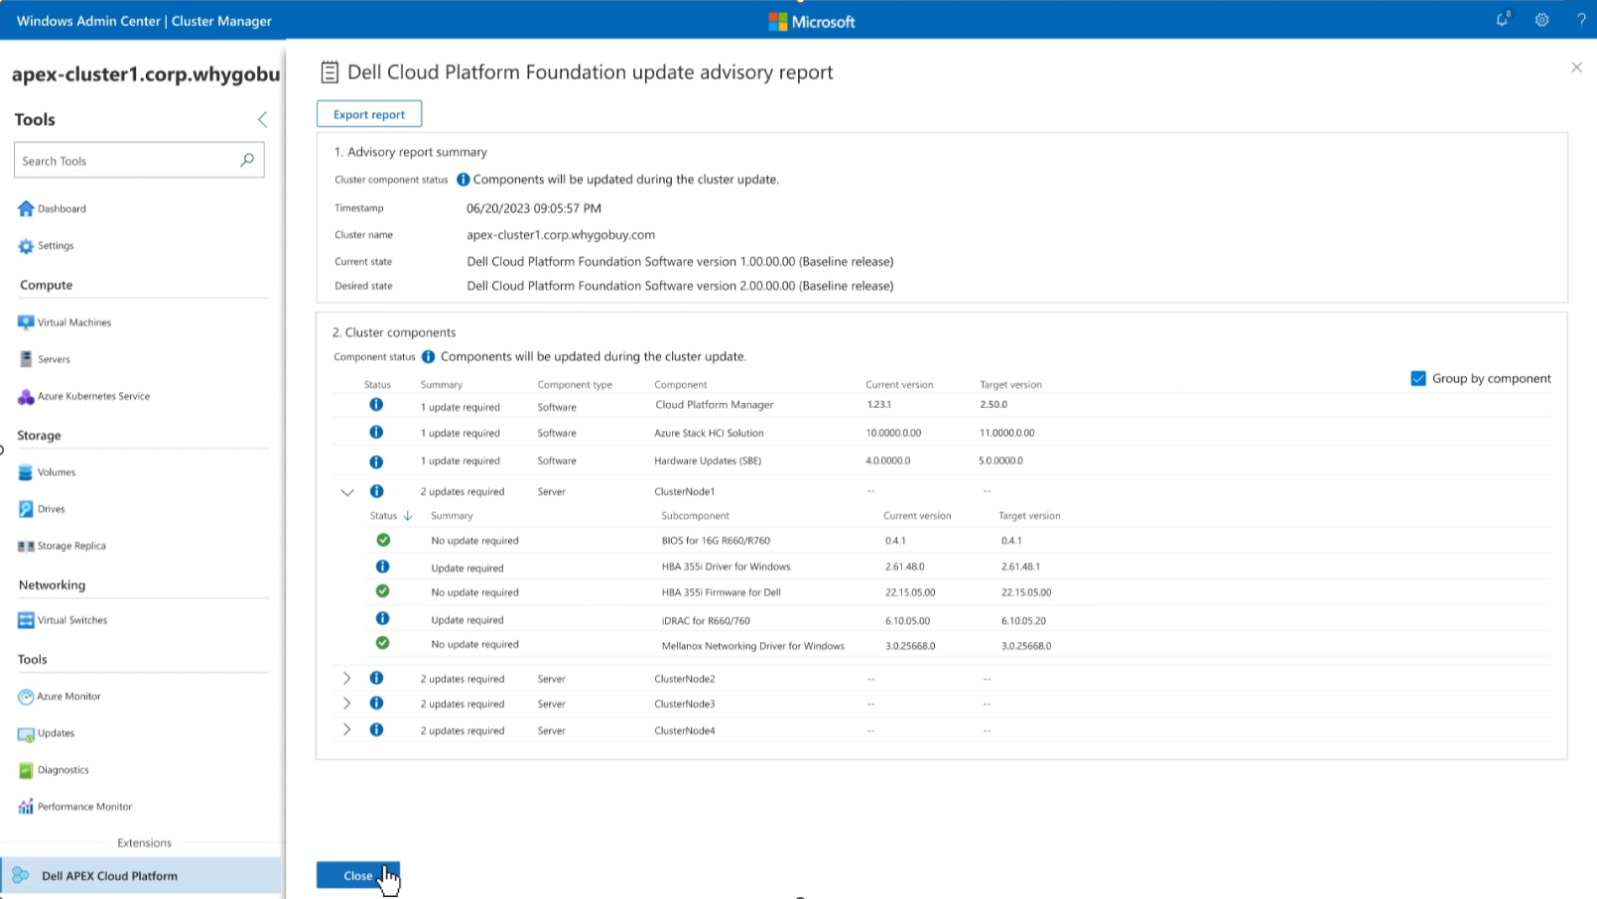Click the blue Close button
Viewport: 1597px width, 899px height.
tap(357, 875)
